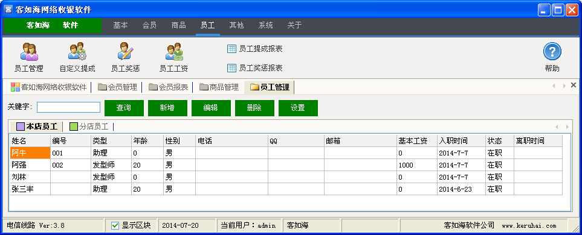Screen dimensions: 582x235
Task: Open 员工奖惩报表 report
Action: [254, 68]
